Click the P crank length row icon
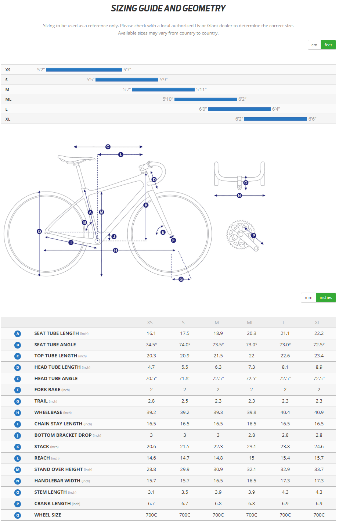 pos(18,504)
